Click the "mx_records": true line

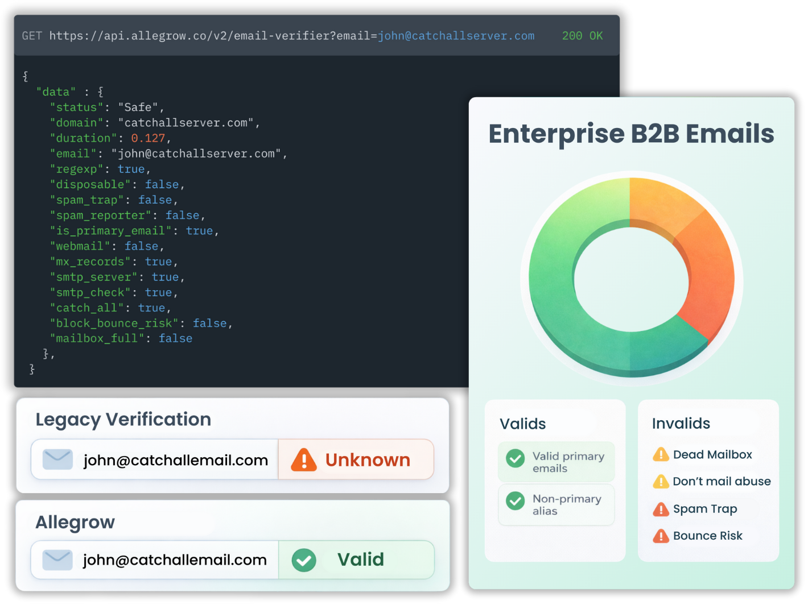(114, 262)
